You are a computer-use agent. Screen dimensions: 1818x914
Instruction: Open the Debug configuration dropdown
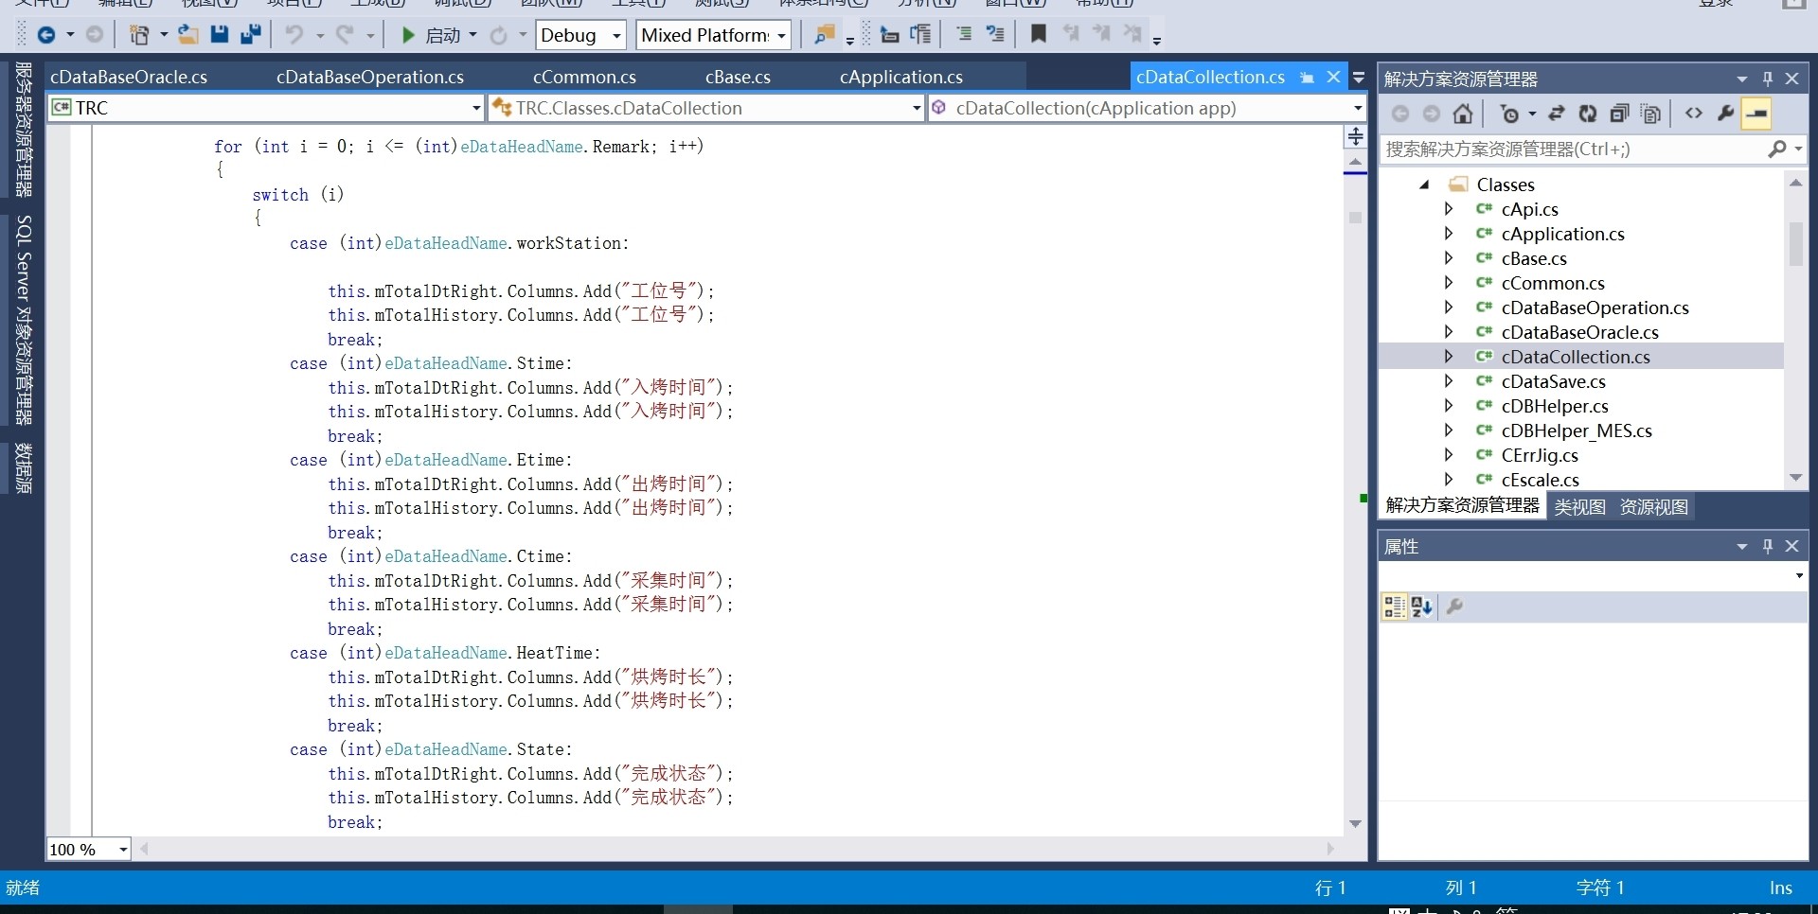(616, 35)
